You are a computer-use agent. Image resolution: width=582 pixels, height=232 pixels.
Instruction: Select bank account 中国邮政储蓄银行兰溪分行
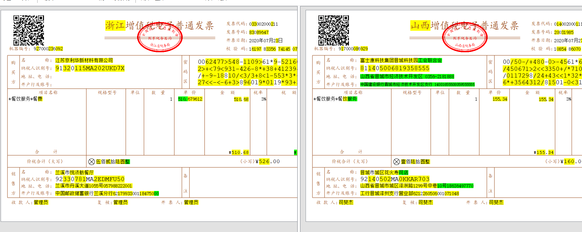pos(84,194)
